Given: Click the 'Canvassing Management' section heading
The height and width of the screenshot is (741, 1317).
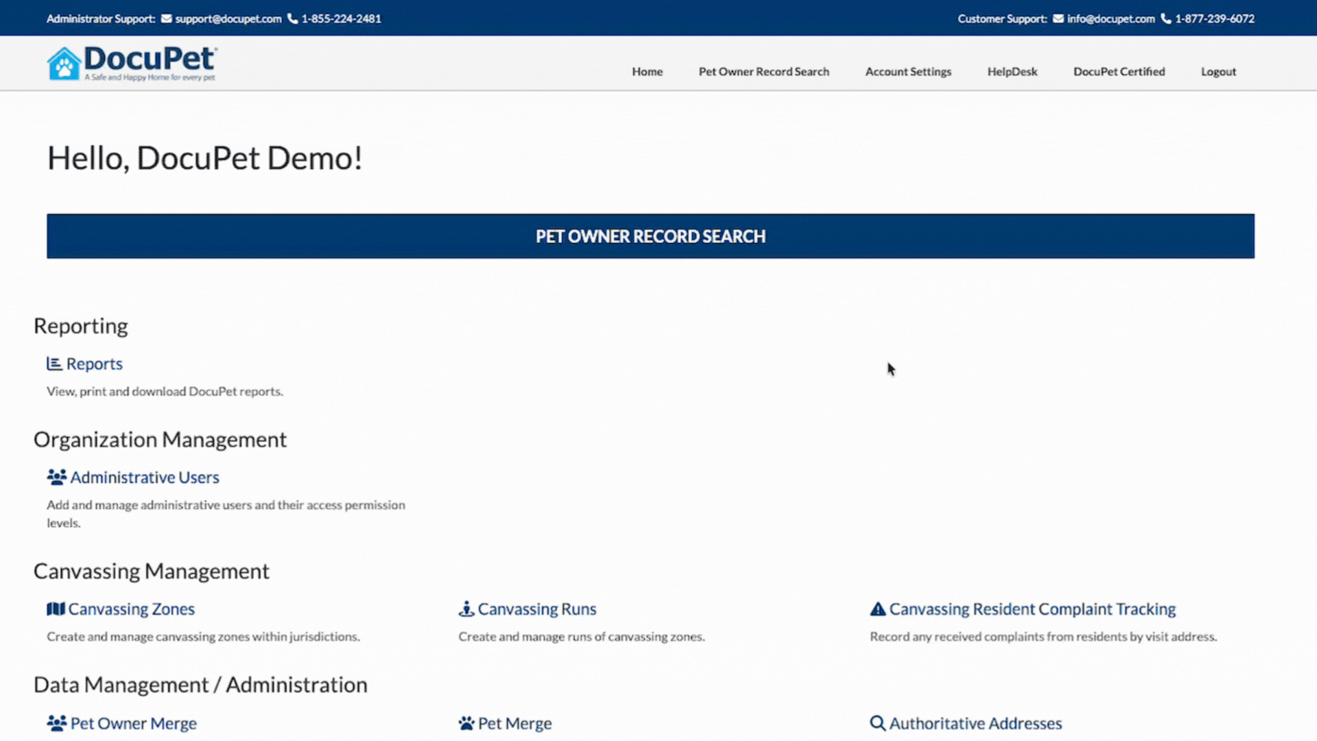Looking at the screenshot, I should pyautogui.click(x=152, y=571).
